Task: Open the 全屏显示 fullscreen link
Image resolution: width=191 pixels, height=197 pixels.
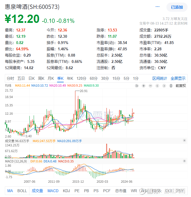Action: pyautogui.click(x=178, y=78)
